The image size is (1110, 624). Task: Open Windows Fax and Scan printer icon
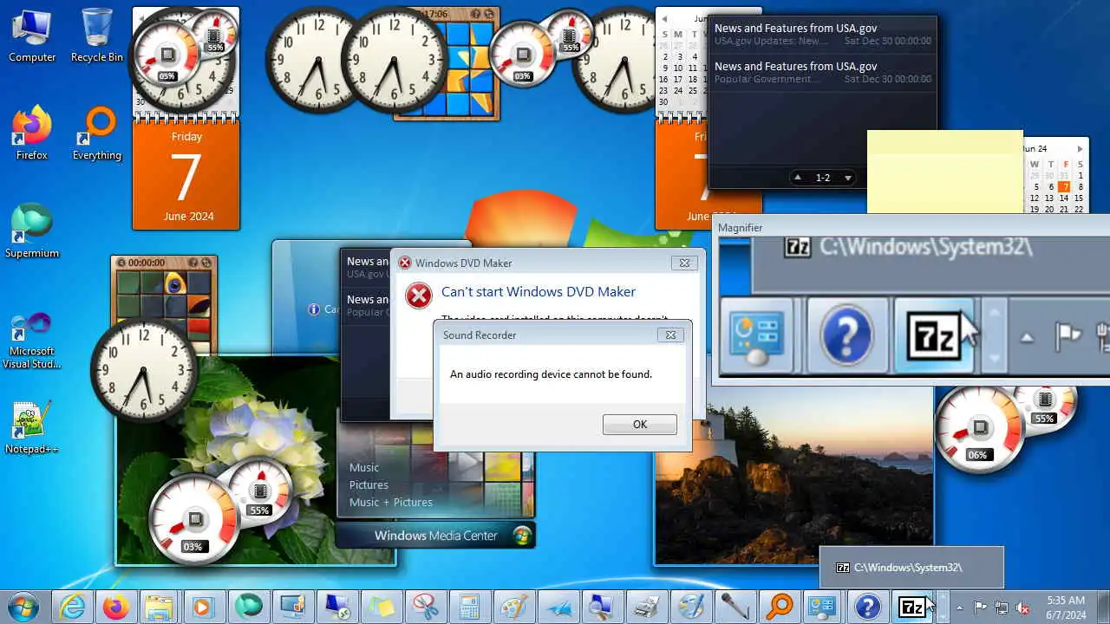[x=647, y=608]
